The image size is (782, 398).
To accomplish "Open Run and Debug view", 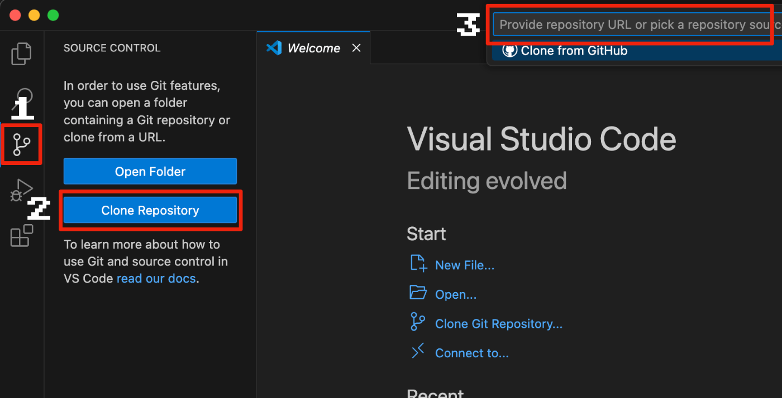I will click(22, 190).
